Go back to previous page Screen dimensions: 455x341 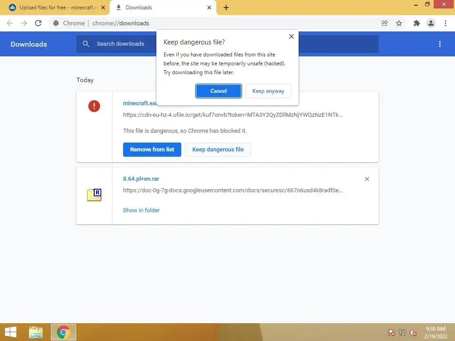(10, 23)
